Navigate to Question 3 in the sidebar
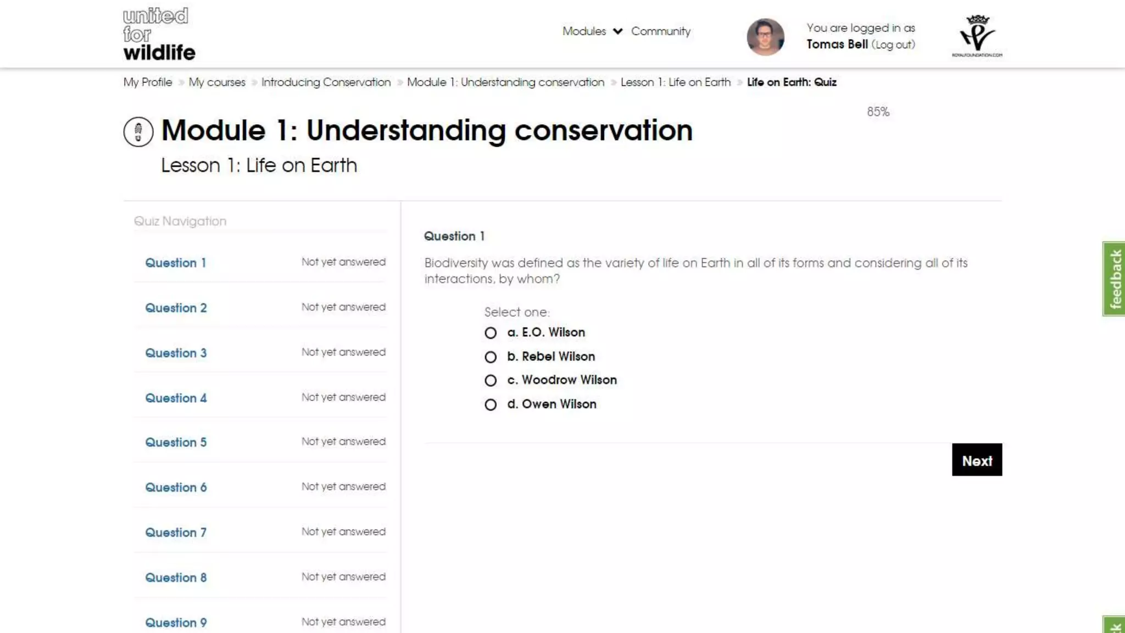 pyautogui.click(x=176, y=353)
